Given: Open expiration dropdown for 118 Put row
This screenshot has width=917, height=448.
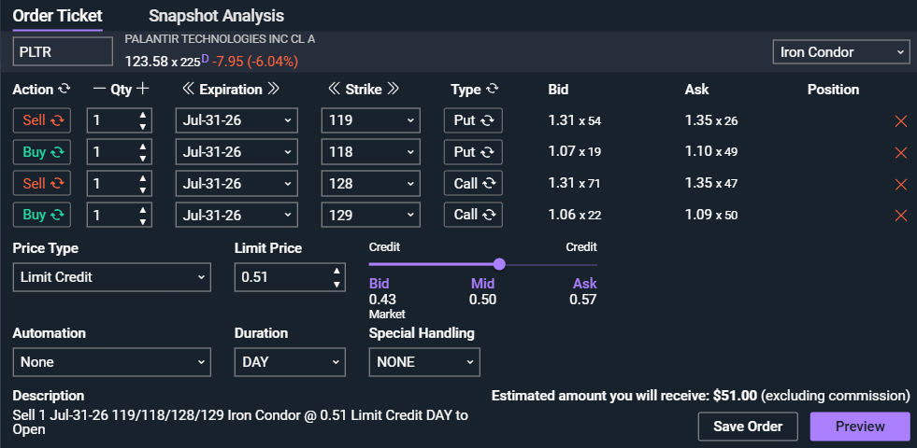Looking at the screenshot, I should tap(236, 152).
